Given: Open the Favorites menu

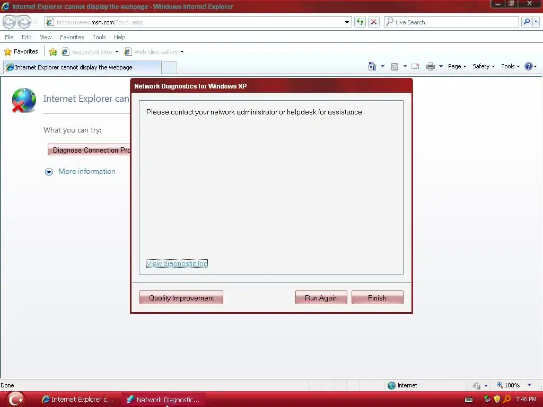Looking at the screenshot, I should point(72,37).
